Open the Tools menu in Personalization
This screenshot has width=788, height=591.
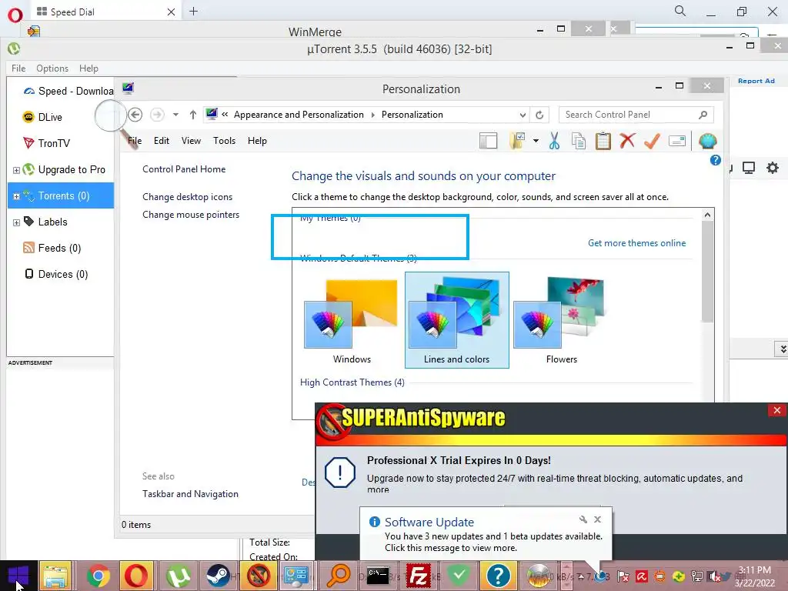click(224, 141)
